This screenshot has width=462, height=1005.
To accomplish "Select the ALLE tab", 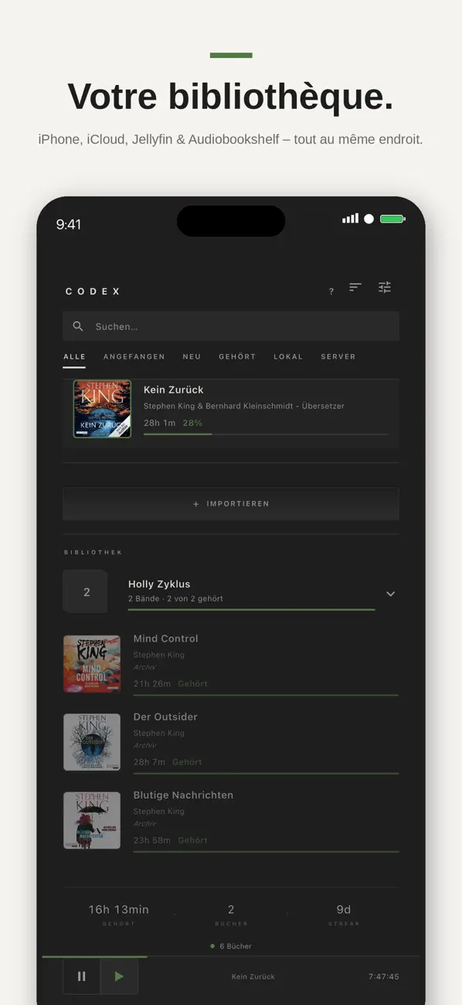I will (74, 356).
